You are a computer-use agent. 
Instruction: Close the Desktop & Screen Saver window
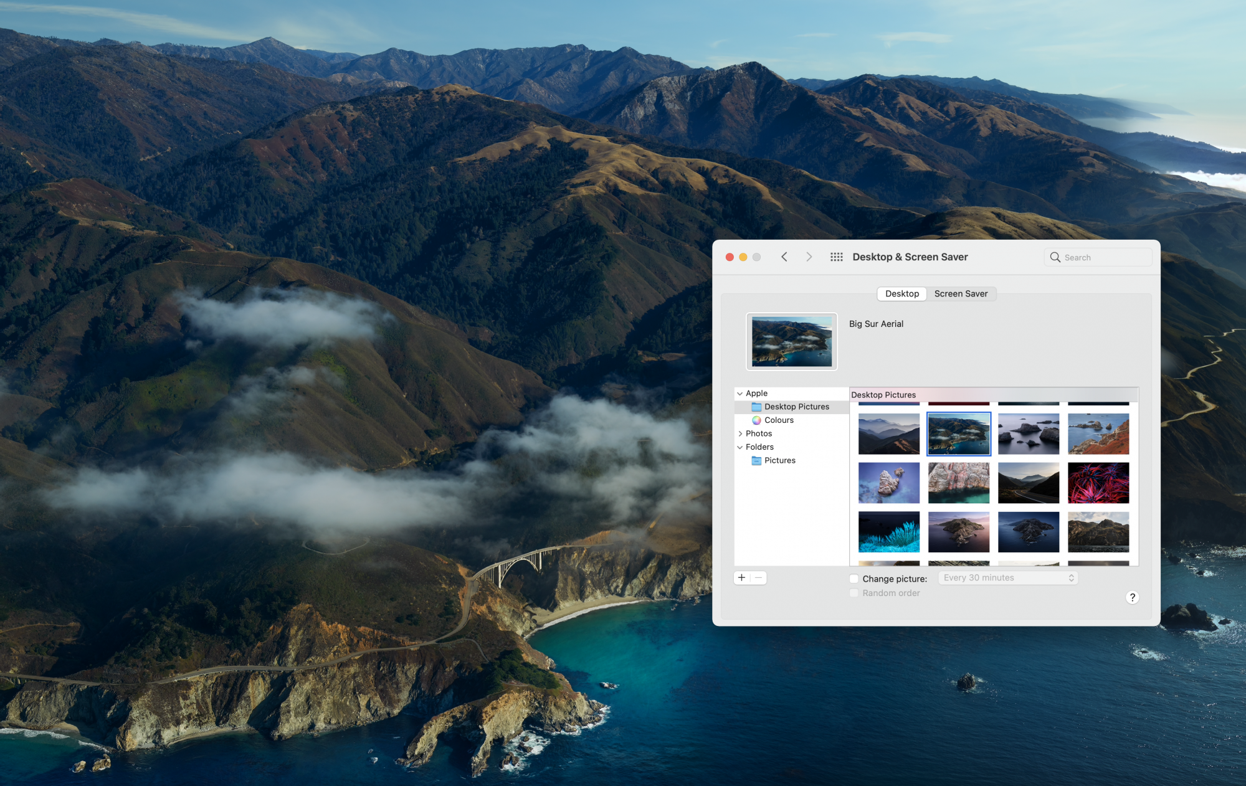coord(730,257)
